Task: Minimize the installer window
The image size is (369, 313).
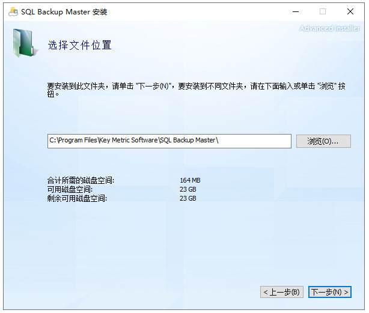Action: coord(296,11)
